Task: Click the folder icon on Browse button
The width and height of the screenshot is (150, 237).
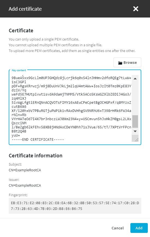Action: pyautogui.click(x=120, y=63)
